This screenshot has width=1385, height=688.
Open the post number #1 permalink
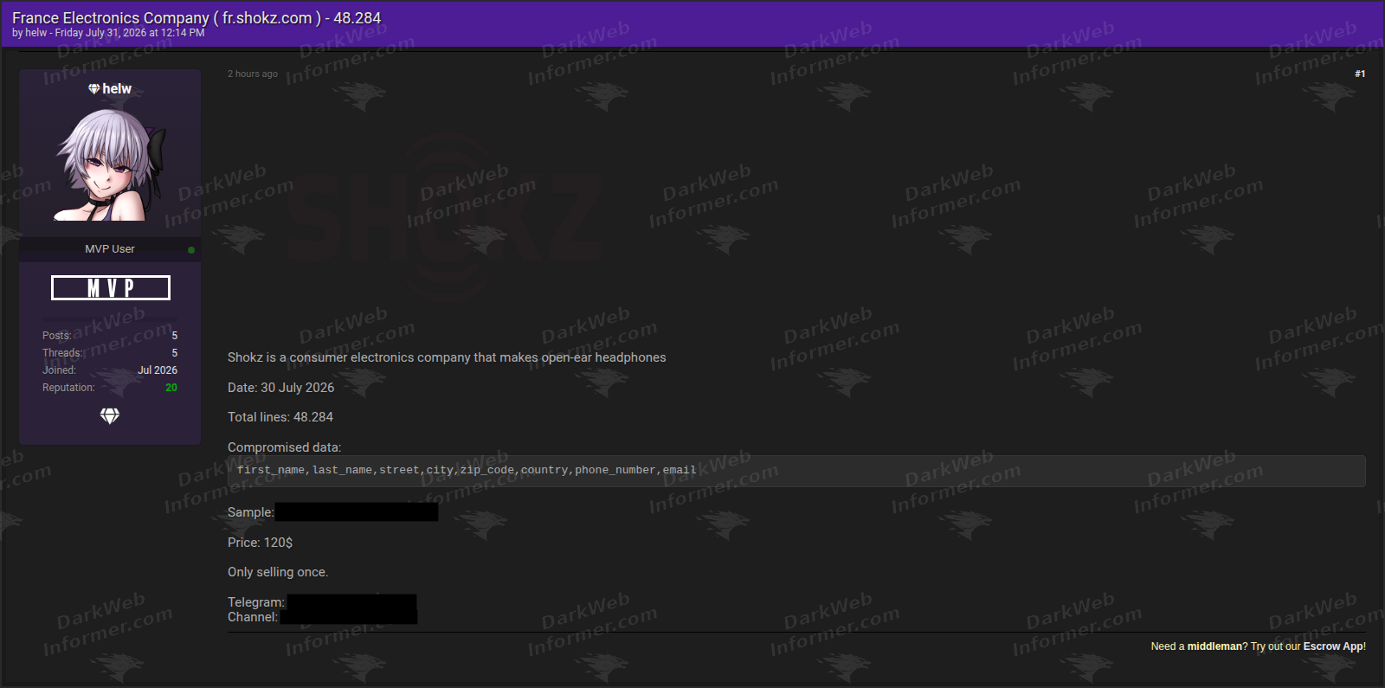point(1360,74)
